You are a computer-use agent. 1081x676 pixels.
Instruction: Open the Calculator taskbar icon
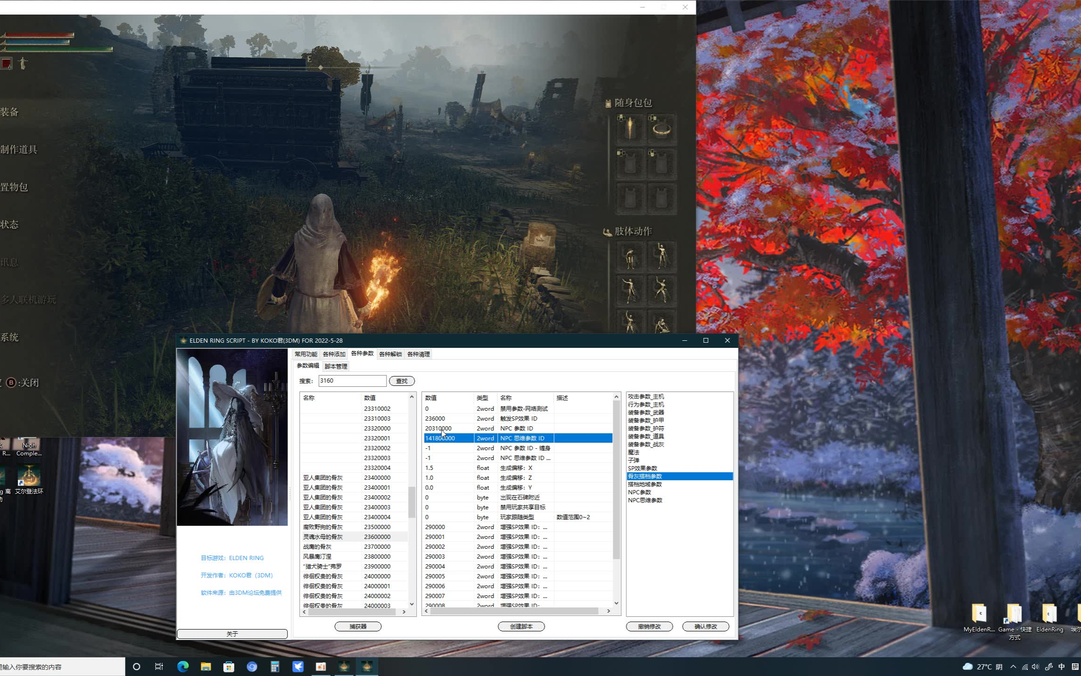[274, 667]
